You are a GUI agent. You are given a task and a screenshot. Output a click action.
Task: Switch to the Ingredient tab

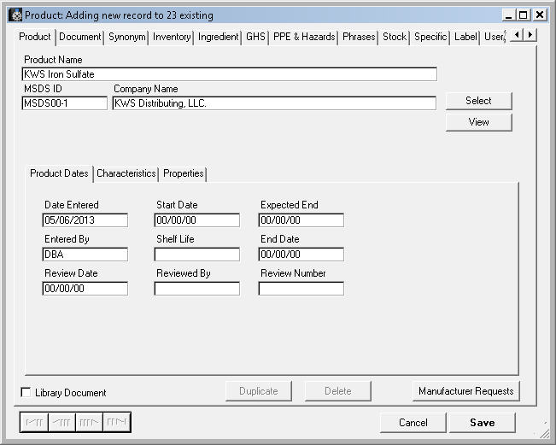(x=218, y=37)
